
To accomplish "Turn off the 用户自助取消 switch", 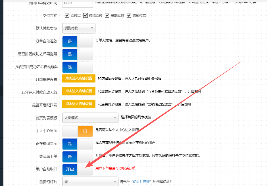I will (77, 170).
